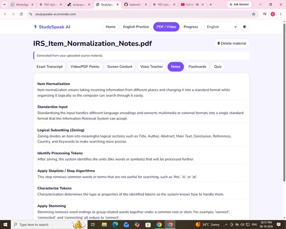The image size is (286, 229).
Task: Open a new browser tab
Action: pyautogui.click(x=211, y=4)
